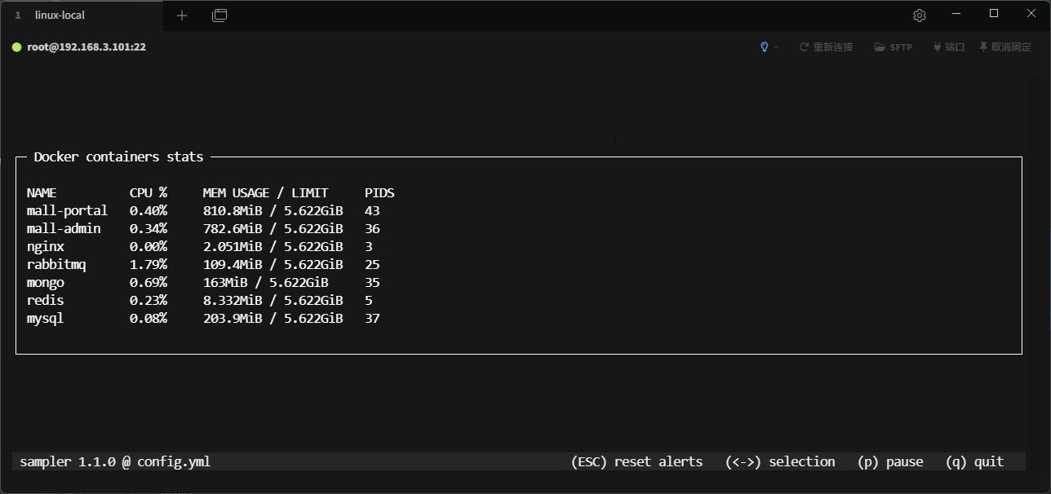Select the rabbitmq container name
This screenshot has height=494, width=1051.
(x=56, y=265)
